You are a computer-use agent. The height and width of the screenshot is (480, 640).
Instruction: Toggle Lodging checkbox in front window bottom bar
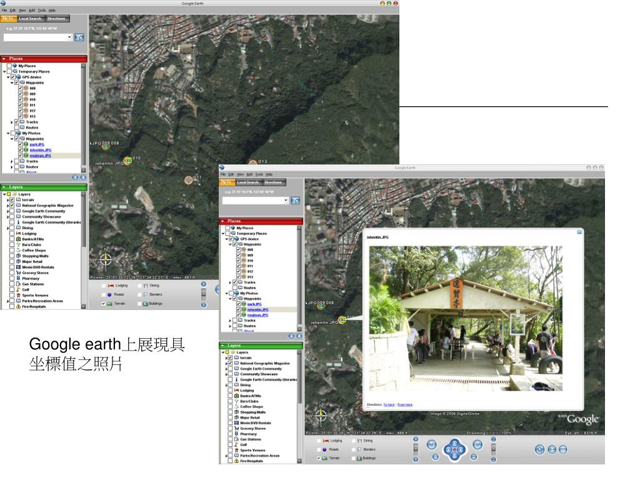point(319,441)
